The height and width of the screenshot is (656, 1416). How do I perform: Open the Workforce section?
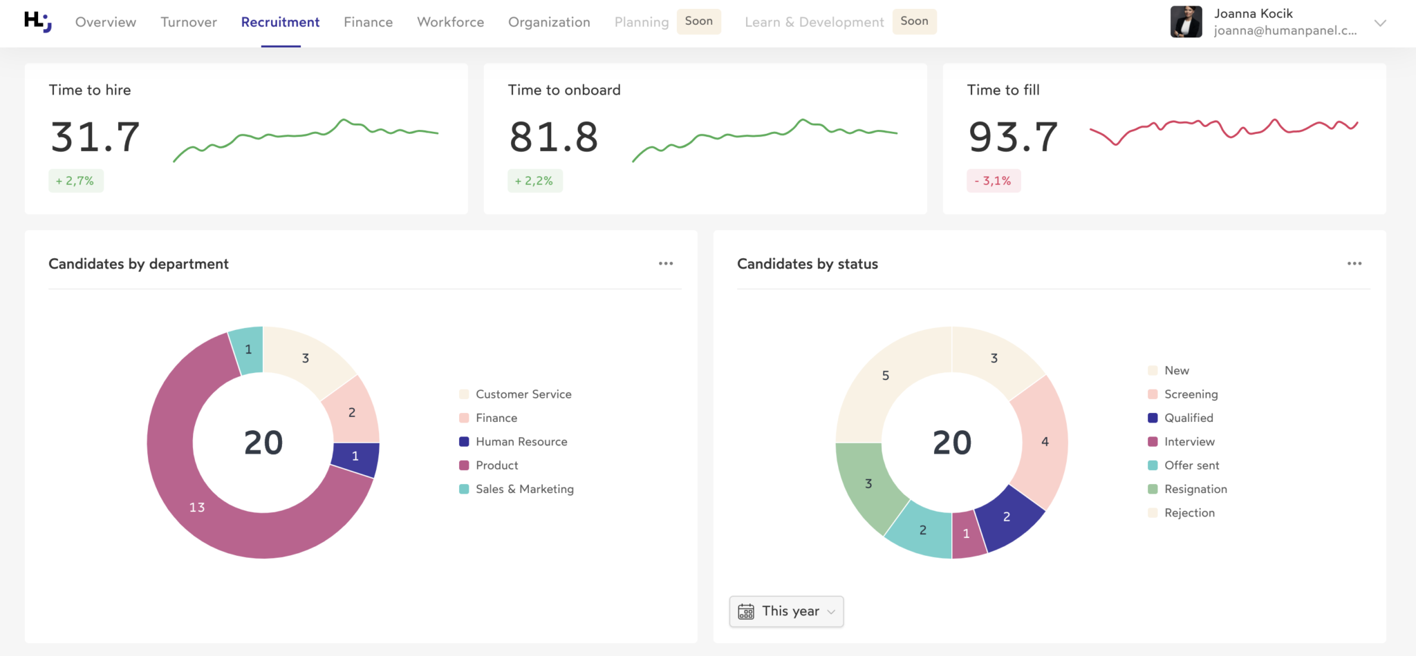450,21
